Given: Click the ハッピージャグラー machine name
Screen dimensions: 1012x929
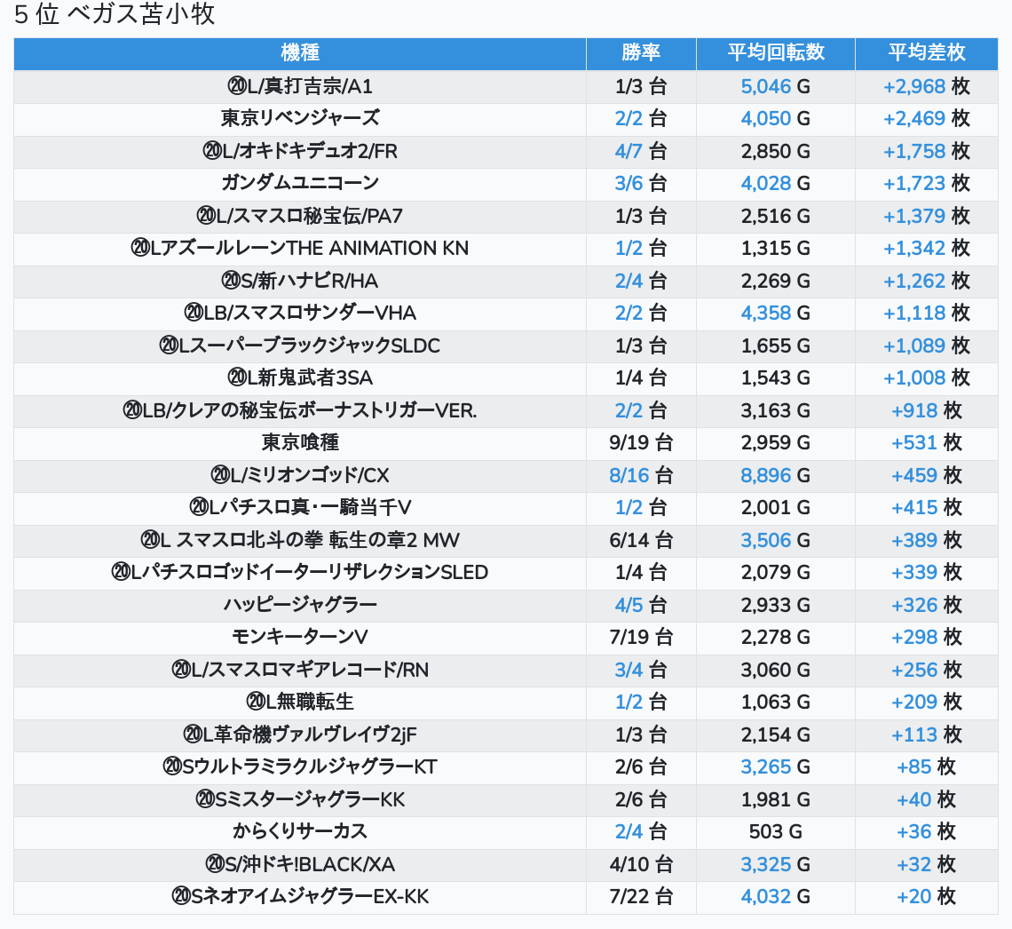Looking at the screenshot, I should pyautogui.click(x=300, y=605).
